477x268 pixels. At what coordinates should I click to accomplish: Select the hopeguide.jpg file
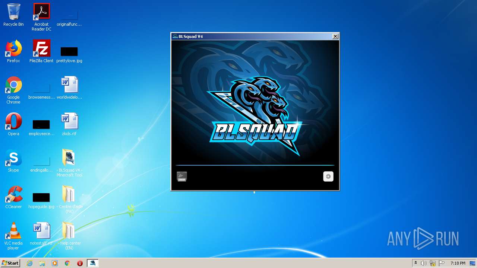pos(41,200)
